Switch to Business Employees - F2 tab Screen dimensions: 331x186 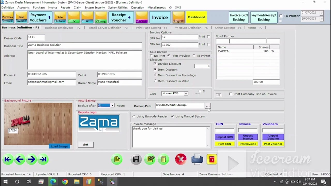point(63,28)
